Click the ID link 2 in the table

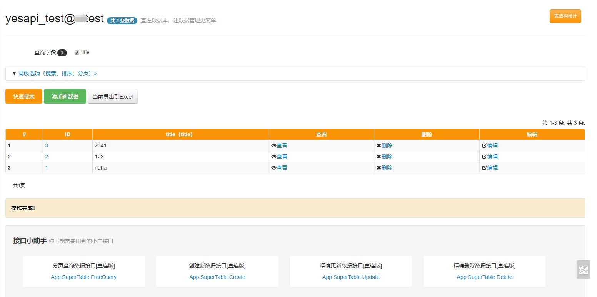tap(47, 157)
